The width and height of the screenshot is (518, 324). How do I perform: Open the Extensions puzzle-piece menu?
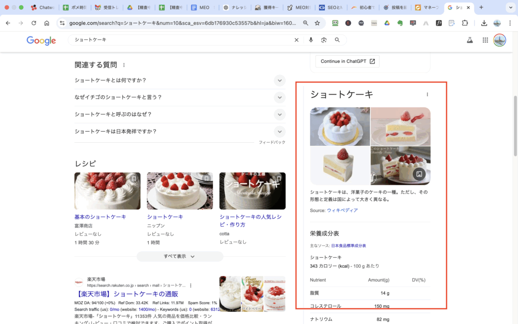[x=465, y=23]
